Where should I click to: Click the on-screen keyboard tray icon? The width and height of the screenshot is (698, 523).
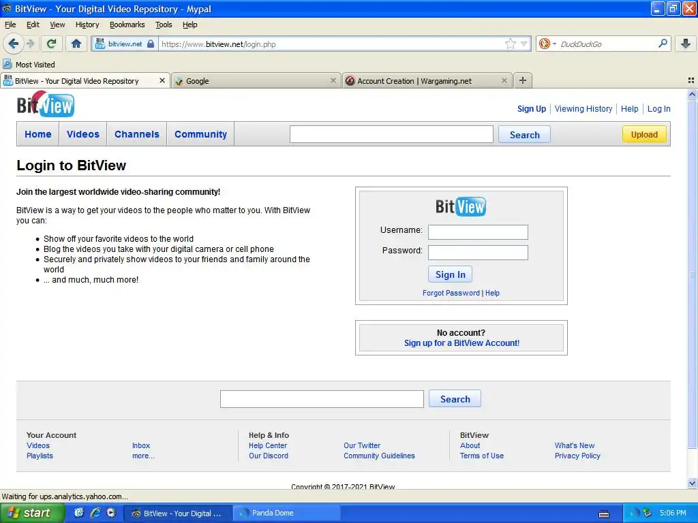(604, 514)
